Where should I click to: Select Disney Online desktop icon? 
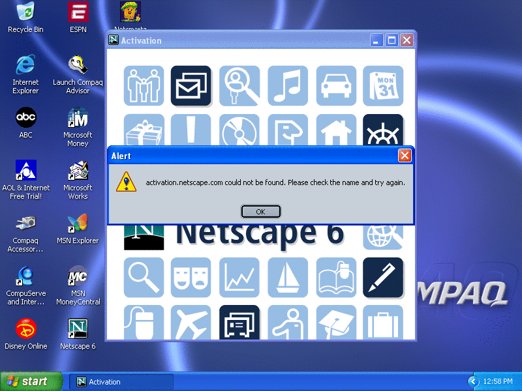click(25, 334)
